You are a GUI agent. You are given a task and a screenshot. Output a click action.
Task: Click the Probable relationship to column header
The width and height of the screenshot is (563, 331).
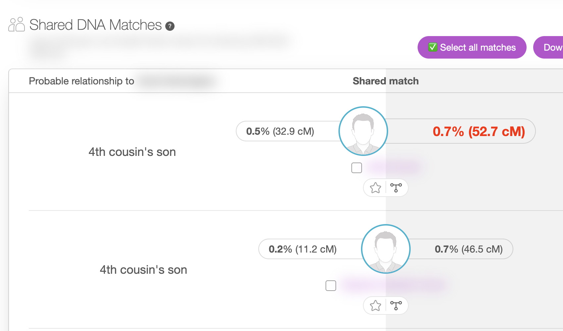click(x=81, y=81)
